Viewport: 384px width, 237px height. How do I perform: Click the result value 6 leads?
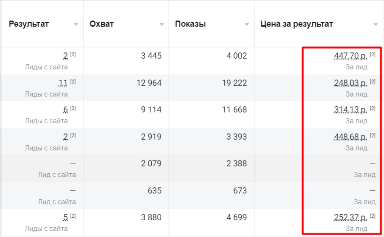[x=66, y=110]
